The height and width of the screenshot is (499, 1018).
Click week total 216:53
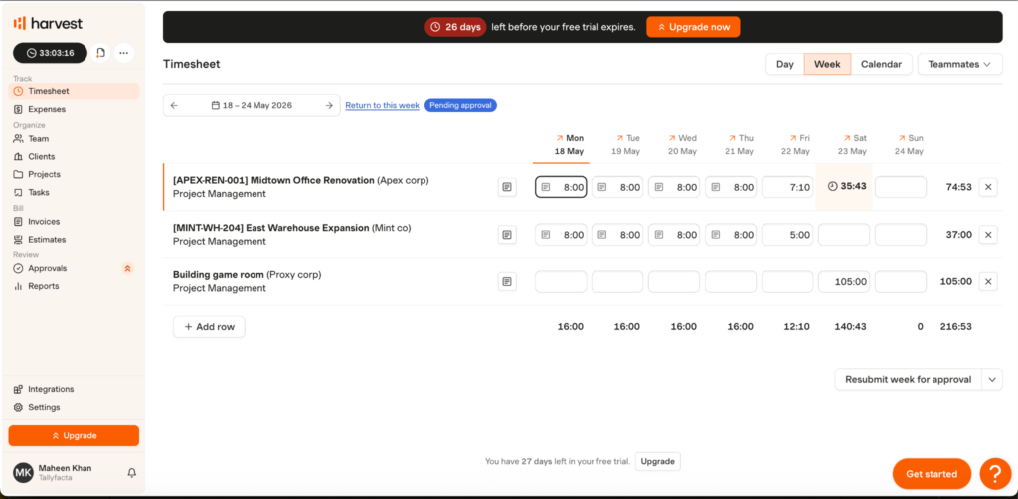coord(955,327)
